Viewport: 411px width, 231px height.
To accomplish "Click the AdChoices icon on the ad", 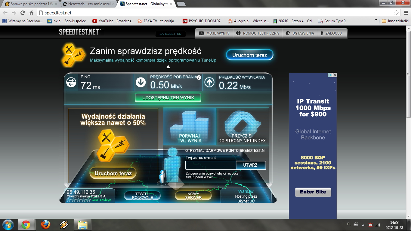I will (330, 75).
